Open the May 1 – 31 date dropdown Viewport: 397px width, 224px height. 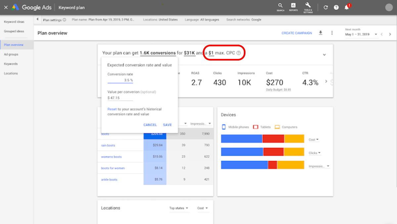click(x=375, y=34)
